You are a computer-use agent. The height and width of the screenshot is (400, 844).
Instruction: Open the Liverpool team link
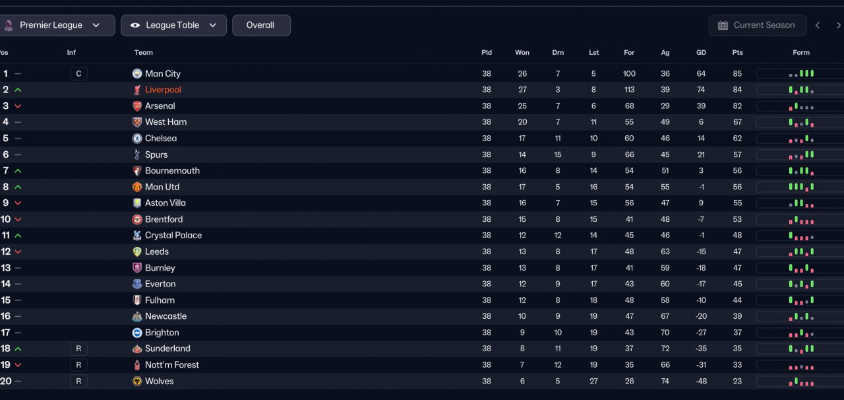163,90
